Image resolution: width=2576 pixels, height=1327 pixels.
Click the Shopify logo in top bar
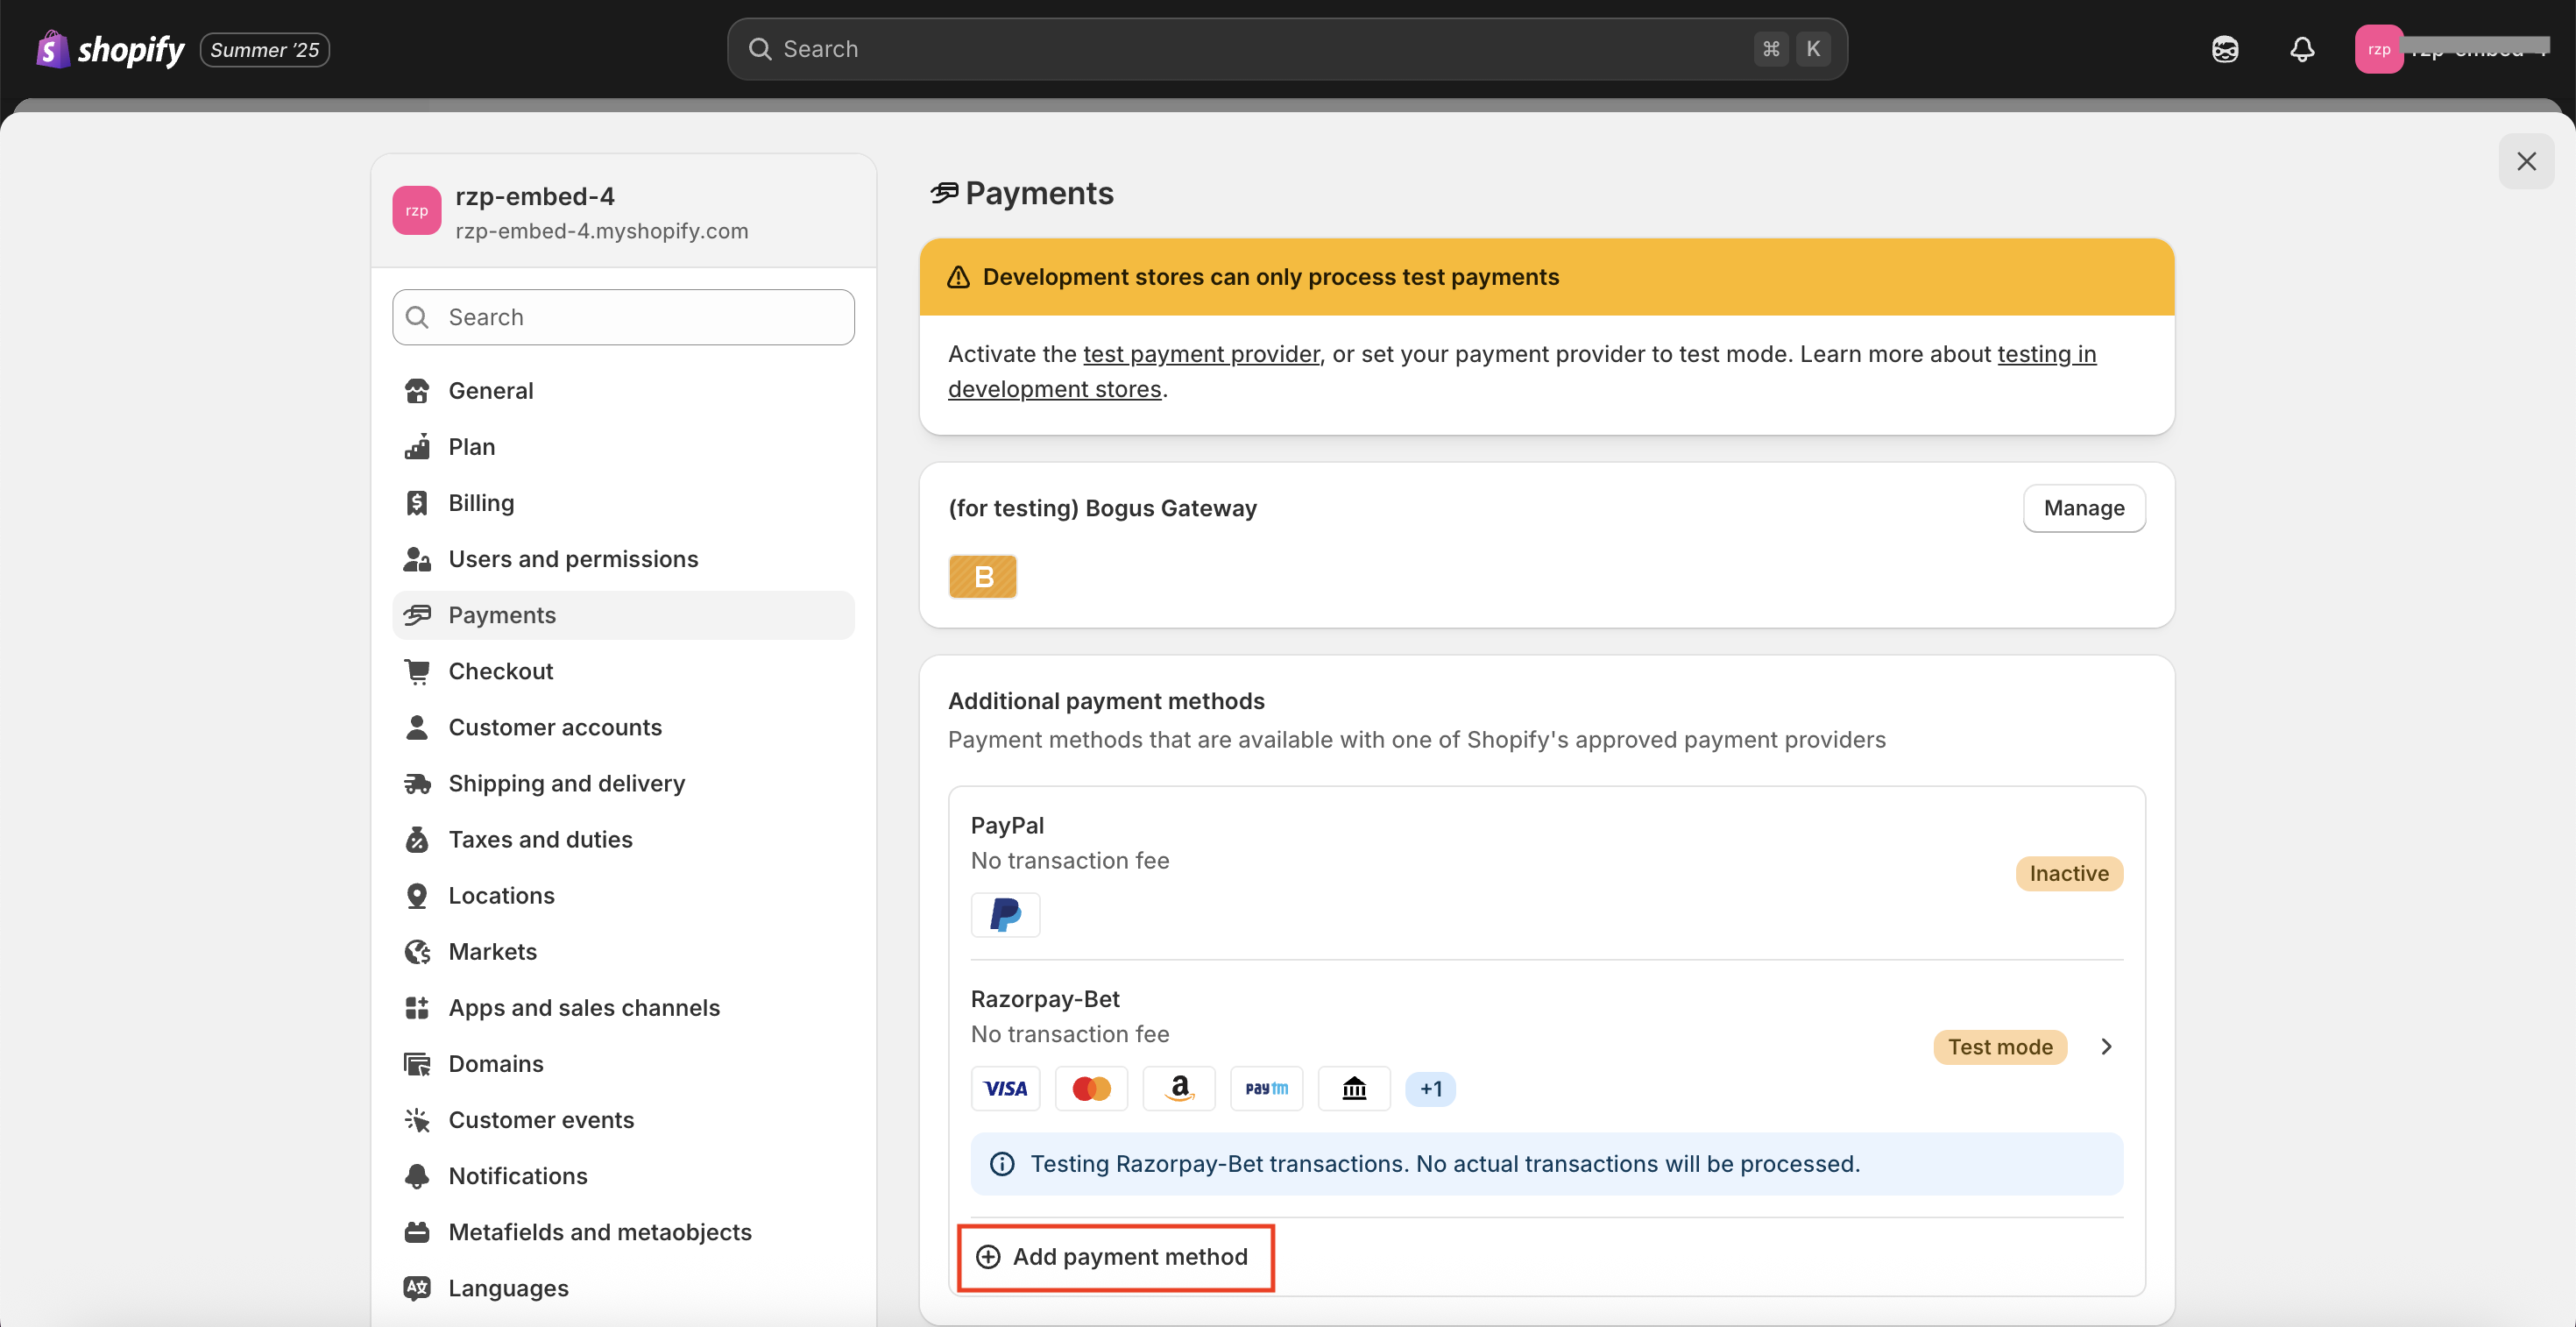pyautogui.click(x=110, y=49)
